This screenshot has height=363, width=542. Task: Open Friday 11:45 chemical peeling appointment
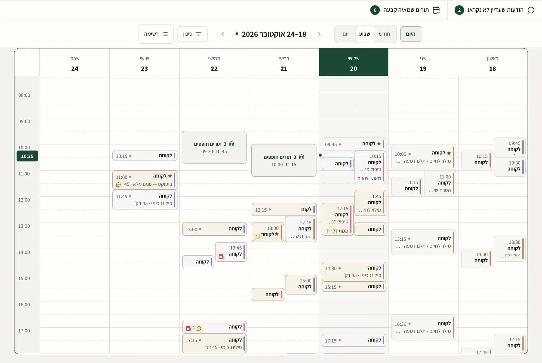click(x=145, y=200)
